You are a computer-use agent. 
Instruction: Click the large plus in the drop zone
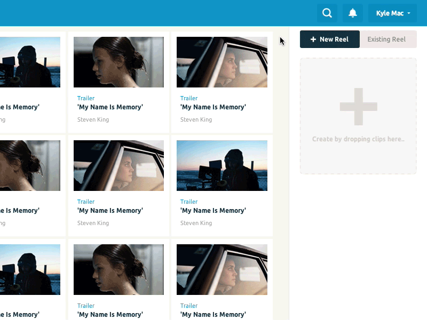point(358,106)
